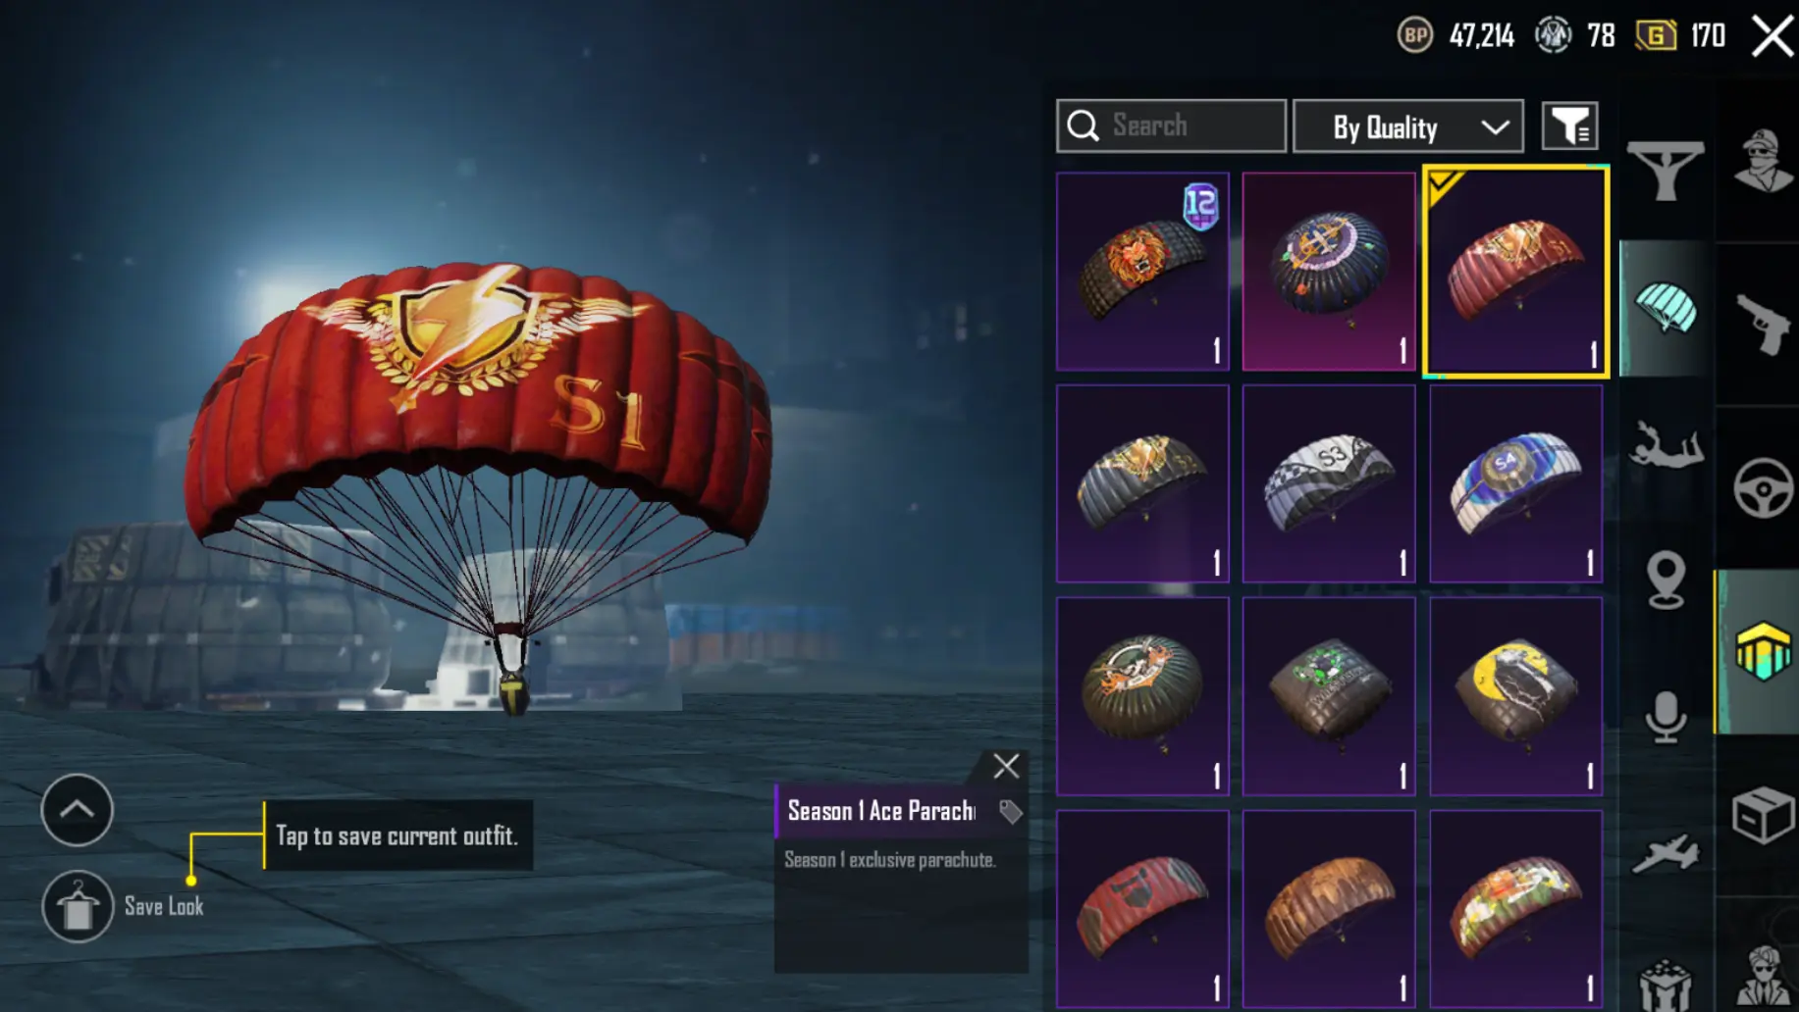Open the pistol weapon skins category
Viewport: 1799px width, 1012px height.
point(1763,324)
